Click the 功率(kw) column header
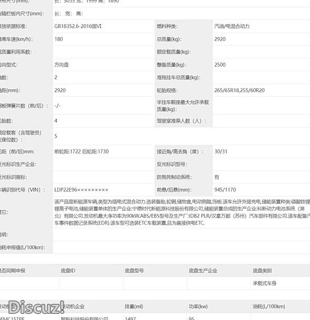The image size is (310, 320). click(x=198, y=306)
